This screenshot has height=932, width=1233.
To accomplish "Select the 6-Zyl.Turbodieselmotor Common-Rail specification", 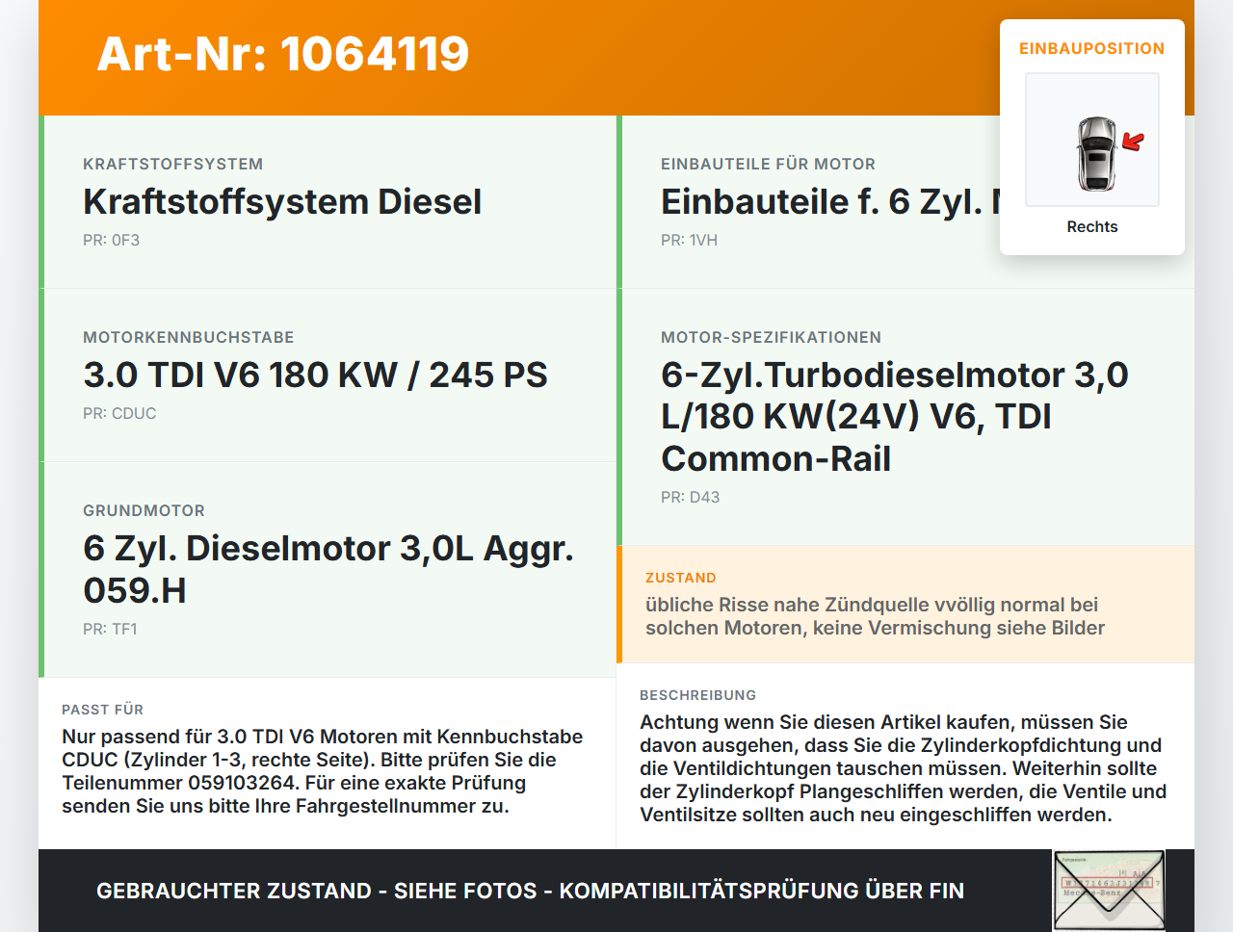I will [905, 417].
